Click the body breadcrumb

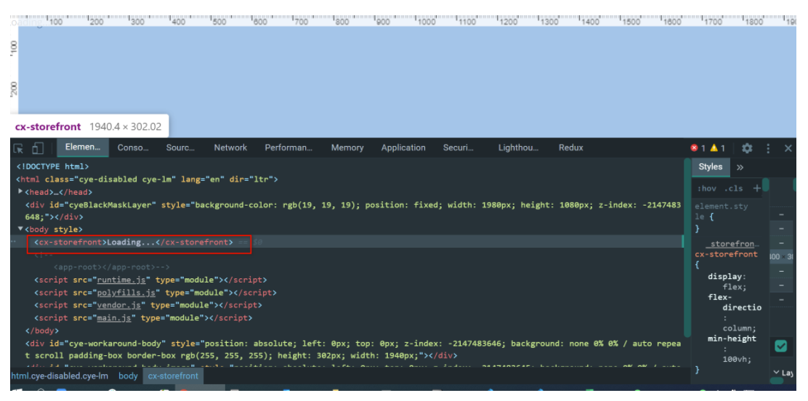(128, 376)
